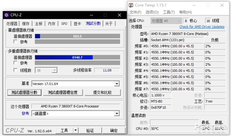The width and height of the screenshot is (231, 136).
Task: Click the Core Temp title bar app icon
Action: coord(131,5)
